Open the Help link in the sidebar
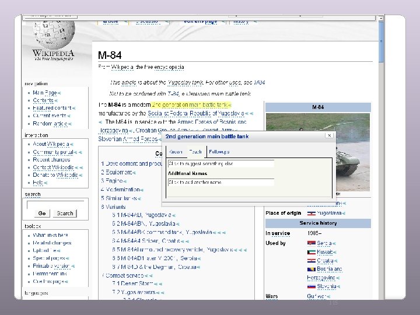Screen dimensions: 420x315 pyautogui.click(x=38, y=183)
